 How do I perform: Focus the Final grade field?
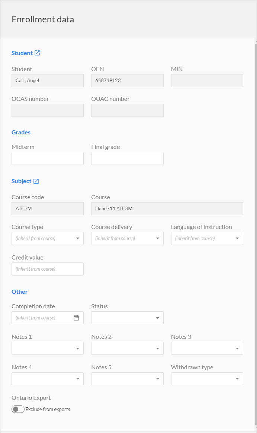127,158
